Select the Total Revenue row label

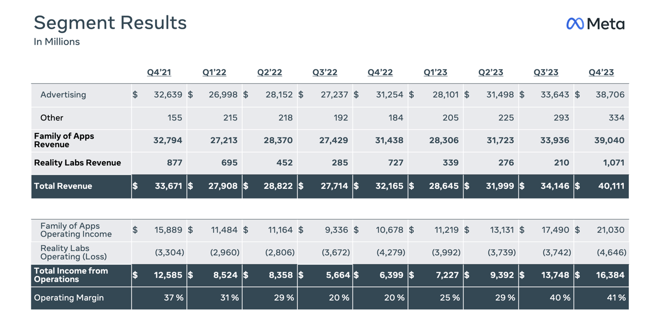point(63,186)
